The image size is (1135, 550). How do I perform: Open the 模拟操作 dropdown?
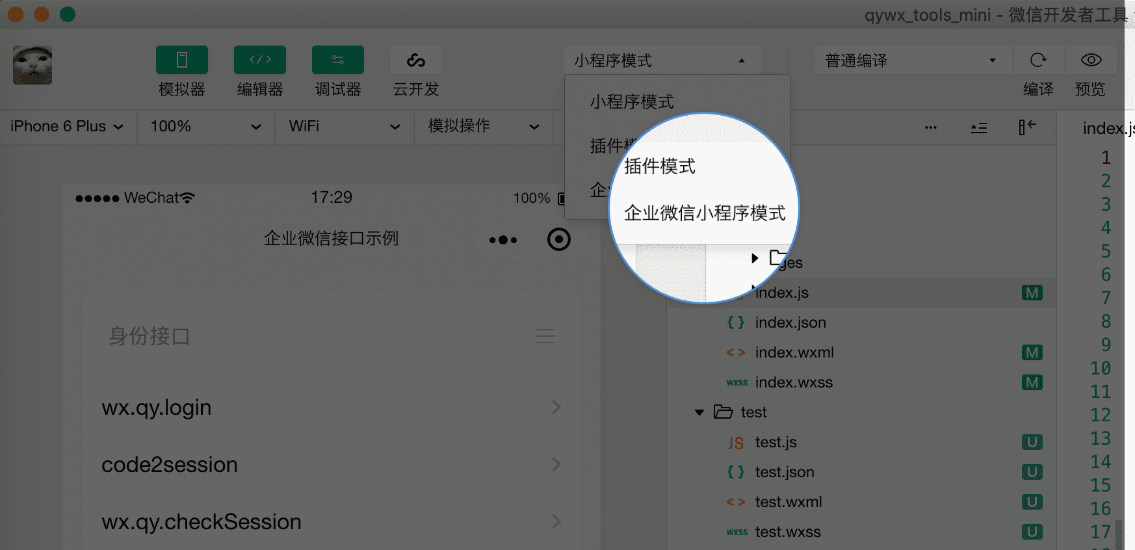484,126
